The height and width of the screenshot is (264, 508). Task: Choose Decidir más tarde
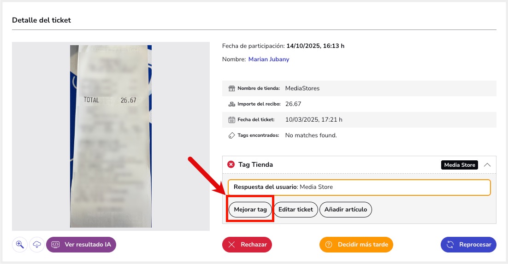click(x=356, y=245)
